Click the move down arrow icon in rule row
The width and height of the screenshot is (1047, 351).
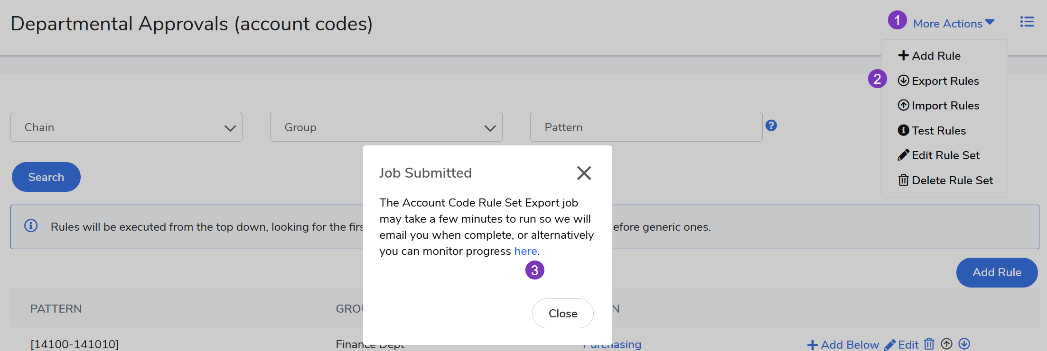964,344
